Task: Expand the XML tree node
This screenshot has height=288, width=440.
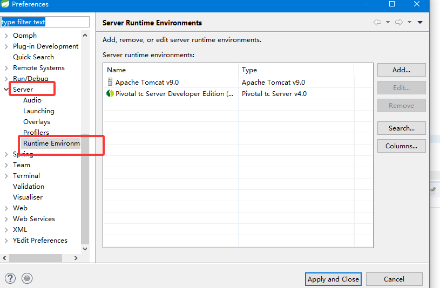Action: [x=6, y=230]
